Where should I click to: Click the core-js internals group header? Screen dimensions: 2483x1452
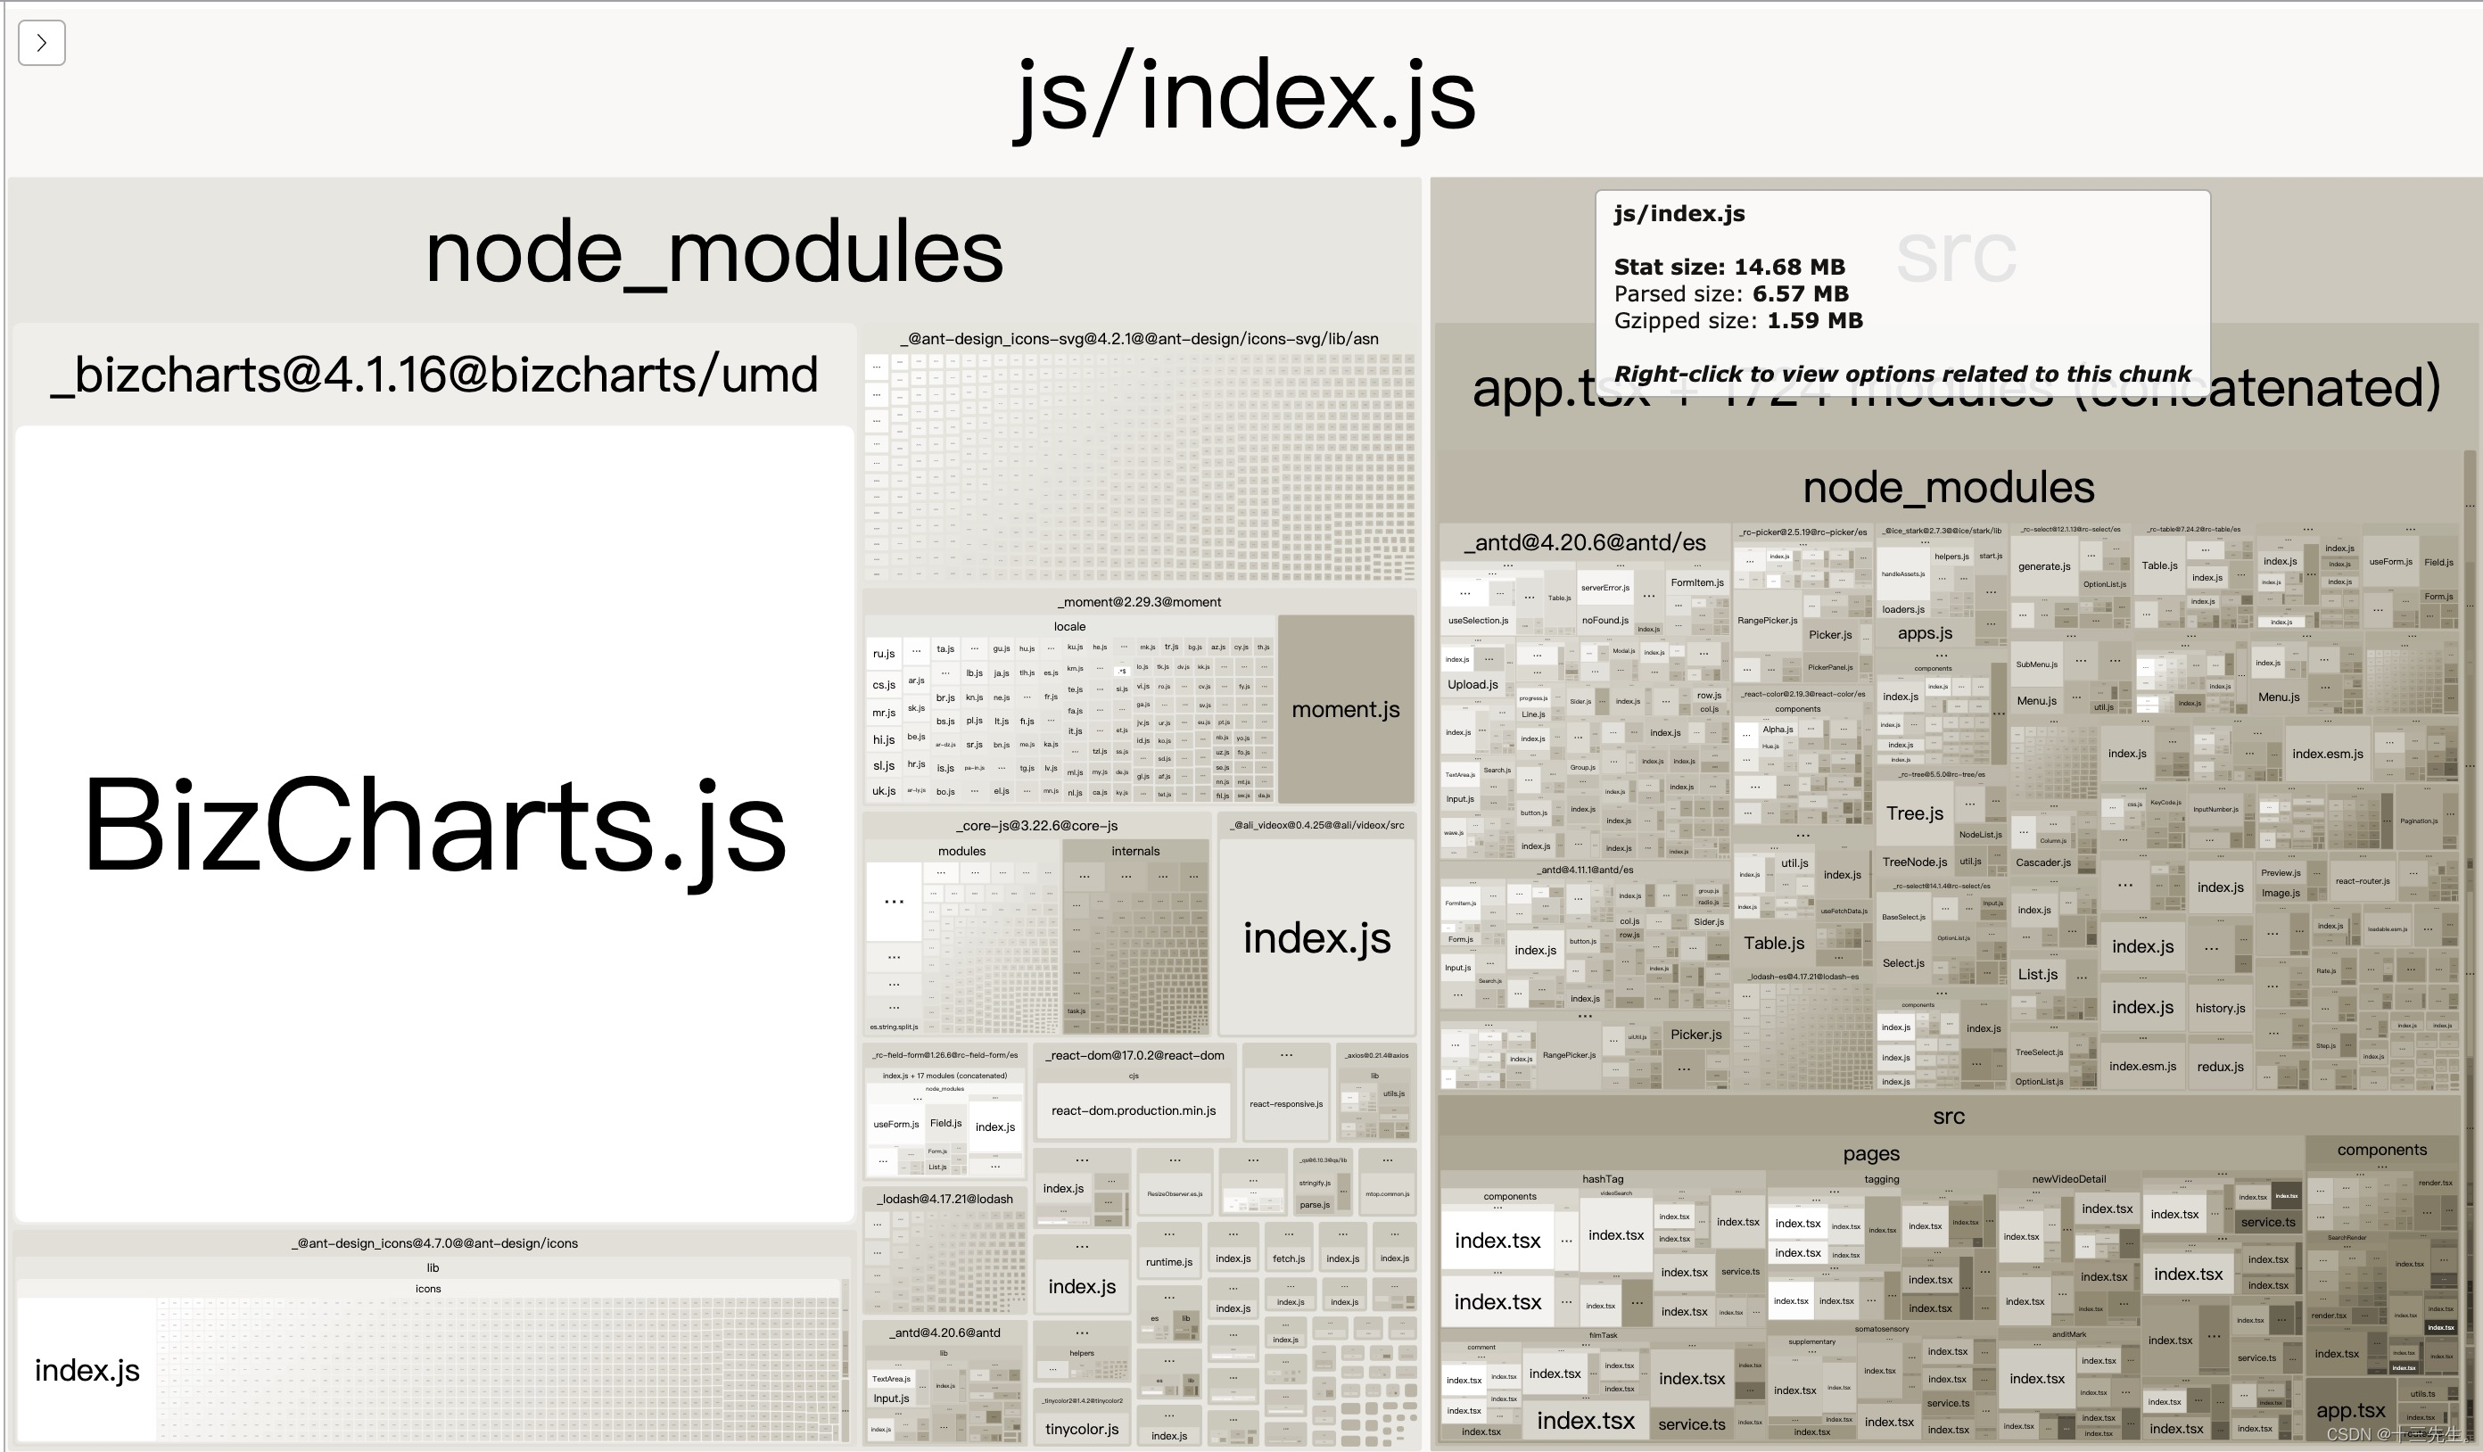[1135, 851]
